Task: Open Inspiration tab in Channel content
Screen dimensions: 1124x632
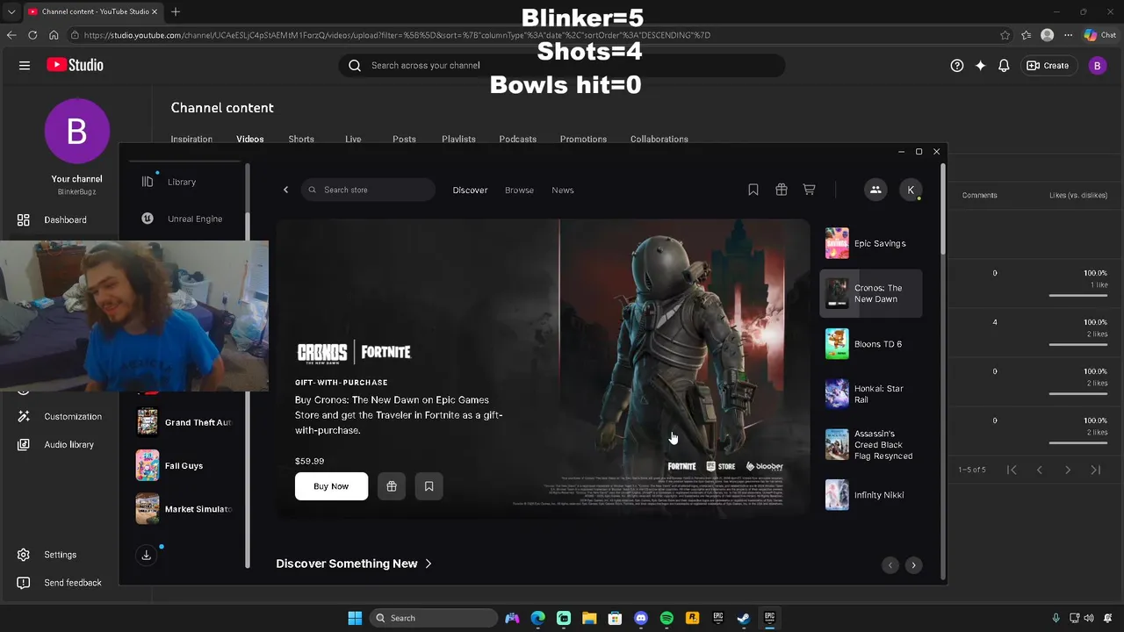Action: [191, 139]
